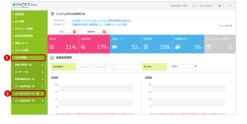Open the マニュアル button in header
247x124 pixels.
click(x=225, y=6)
